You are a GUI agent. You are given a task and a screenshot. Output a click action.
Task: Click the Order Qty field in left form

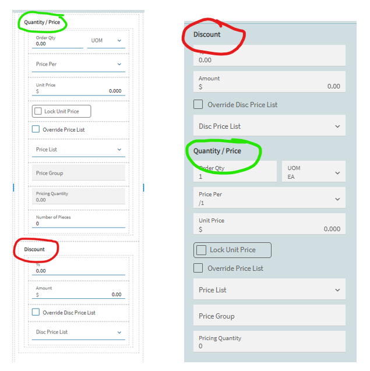point(58,41)
